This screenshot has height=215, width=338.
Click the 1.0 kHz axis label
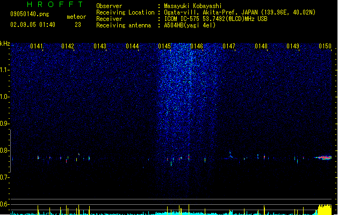(x=4, y=97)
